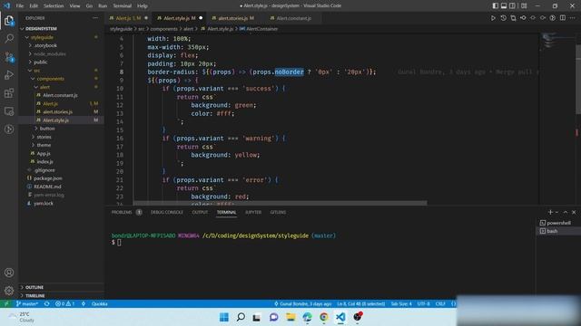Click Quokka in the status bar
The image size is (581, 326).
tap(99, 304)
